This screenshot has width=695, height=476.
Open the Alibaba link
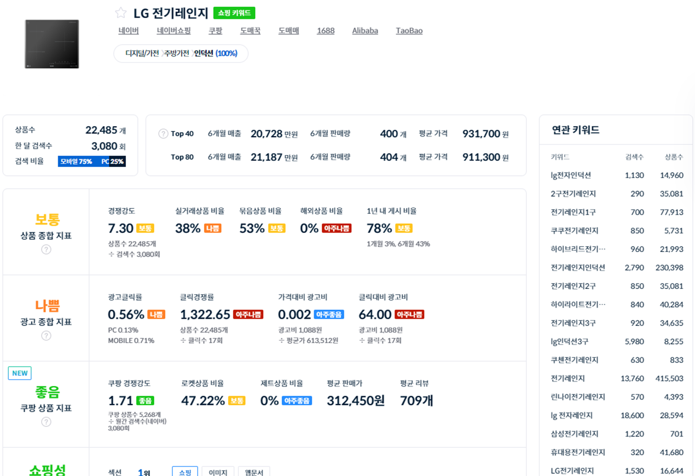[365, 30]
